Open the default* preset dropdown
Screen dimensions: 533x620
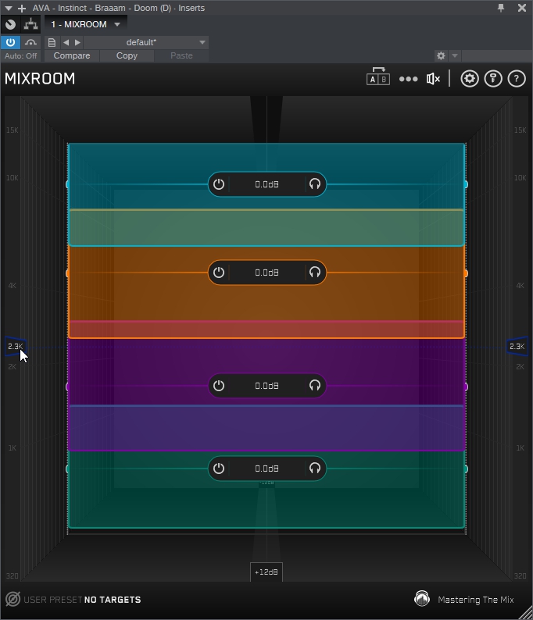coord(146,42)
